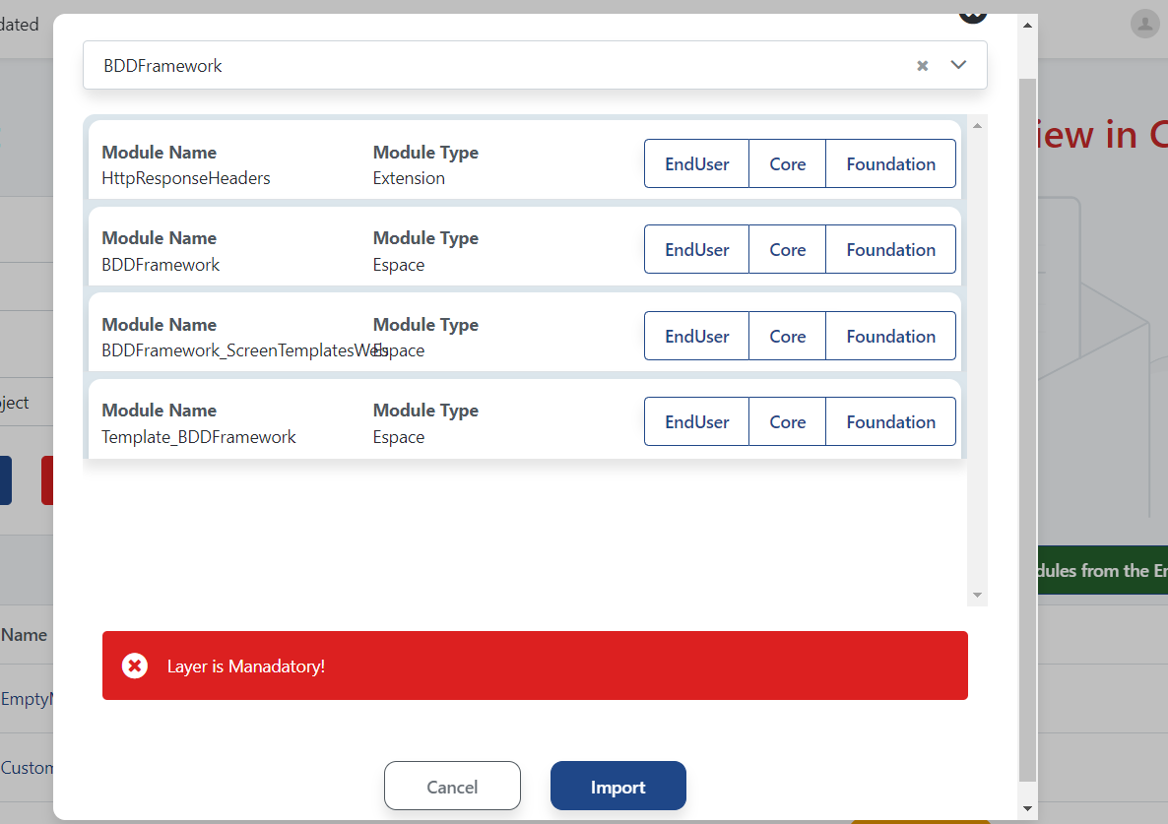Choose Foundation for the BDDFramework module
Viewport: 1168px width, 824px height.
click(890, 250)
